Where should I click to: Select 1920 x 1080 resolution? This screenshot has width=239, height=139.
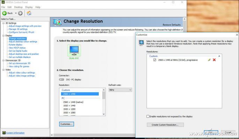pos(69,113)
